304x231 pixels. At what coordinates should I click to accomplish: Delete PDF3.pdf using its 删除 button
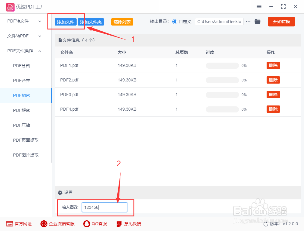point(273,94)
